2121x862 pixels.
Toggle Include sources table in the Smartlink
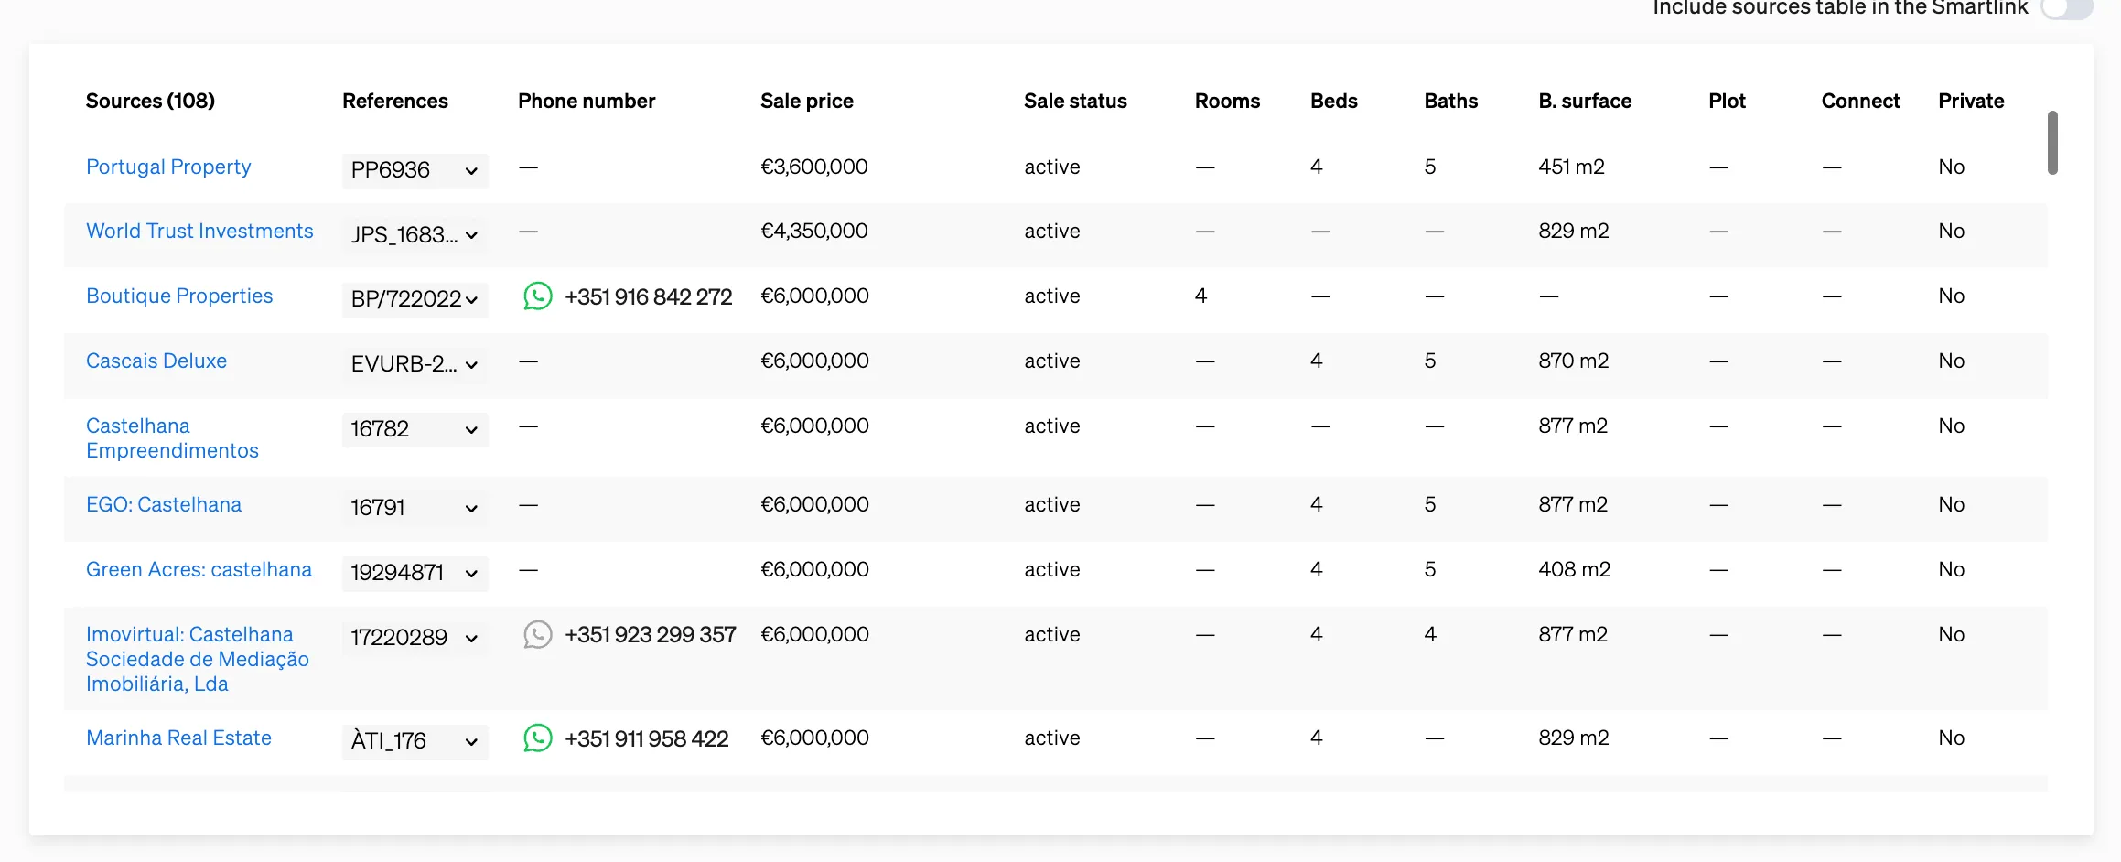coord(2067,8)
